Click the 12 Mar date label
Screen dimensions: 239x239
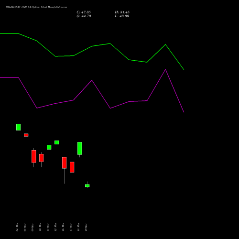pyautogui.click(x=55, y=227)
